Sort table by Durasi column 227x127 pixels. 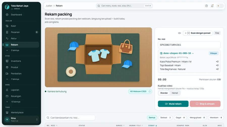click(x=120, y=125)
